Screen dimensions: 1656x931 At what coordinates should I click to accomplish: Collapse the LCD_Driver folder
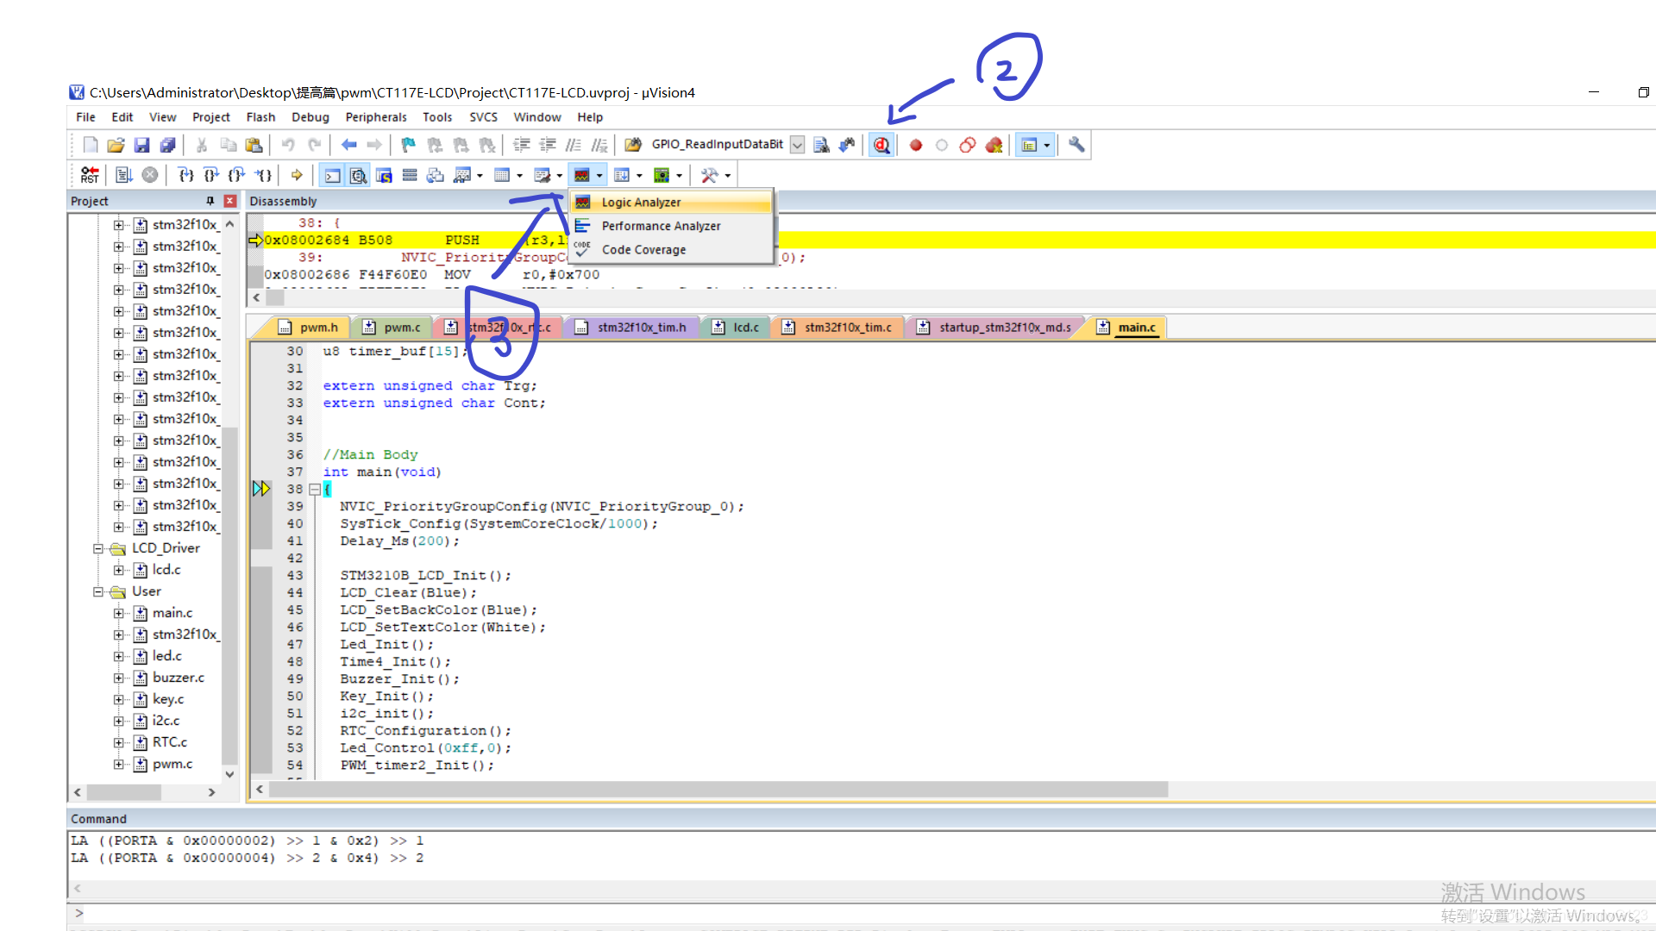[98, 548]
